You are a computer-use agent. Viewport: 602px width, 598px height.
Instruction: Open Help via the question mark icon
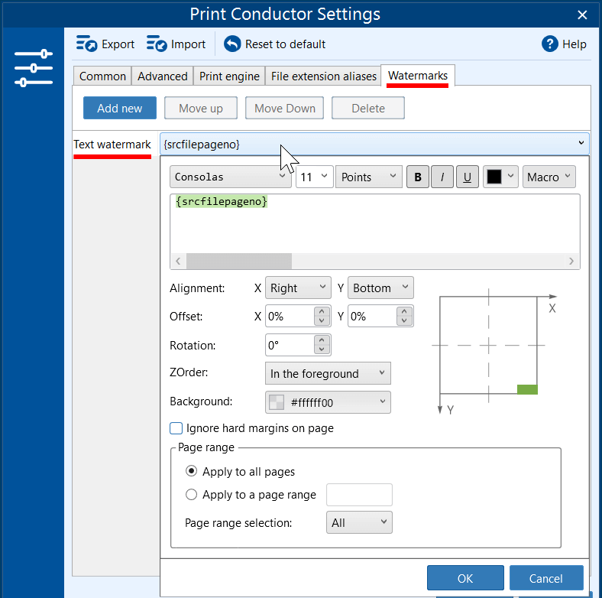(x=550, y=44)
